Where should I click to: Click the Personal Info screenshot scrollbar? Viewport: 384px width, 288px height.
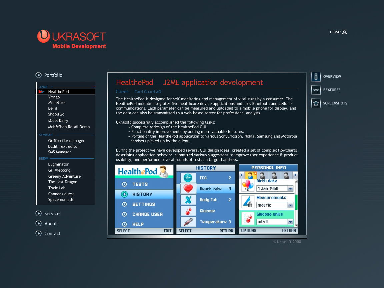pos(296,203)
